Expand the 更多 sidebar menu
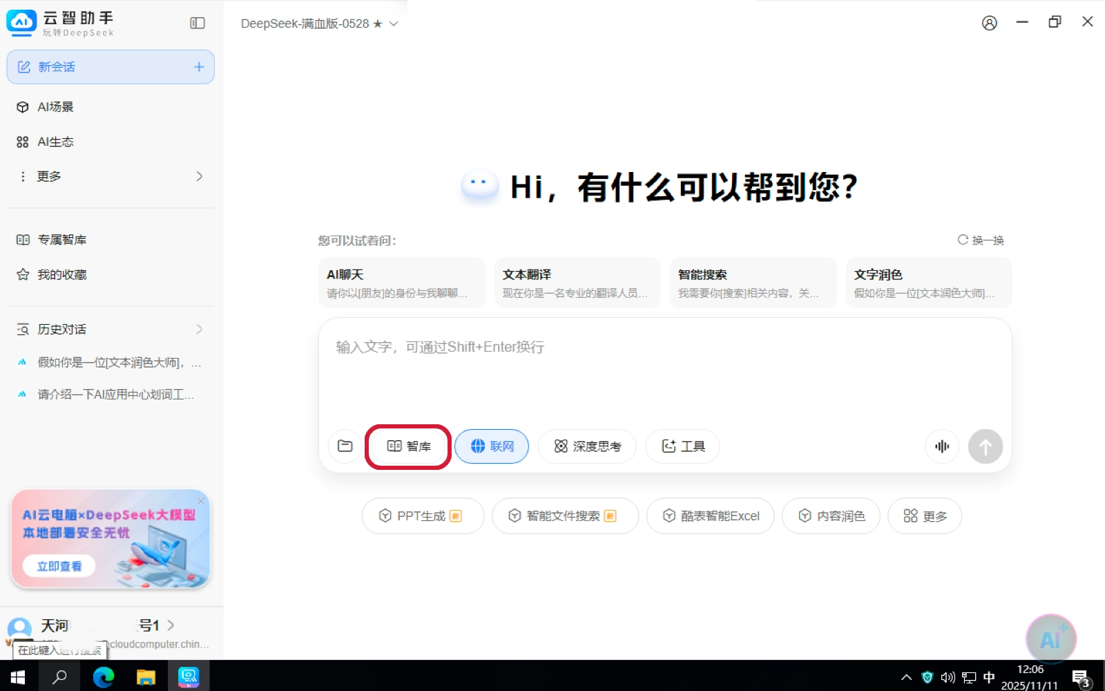 pyautogui.click(x=110, y=176)
